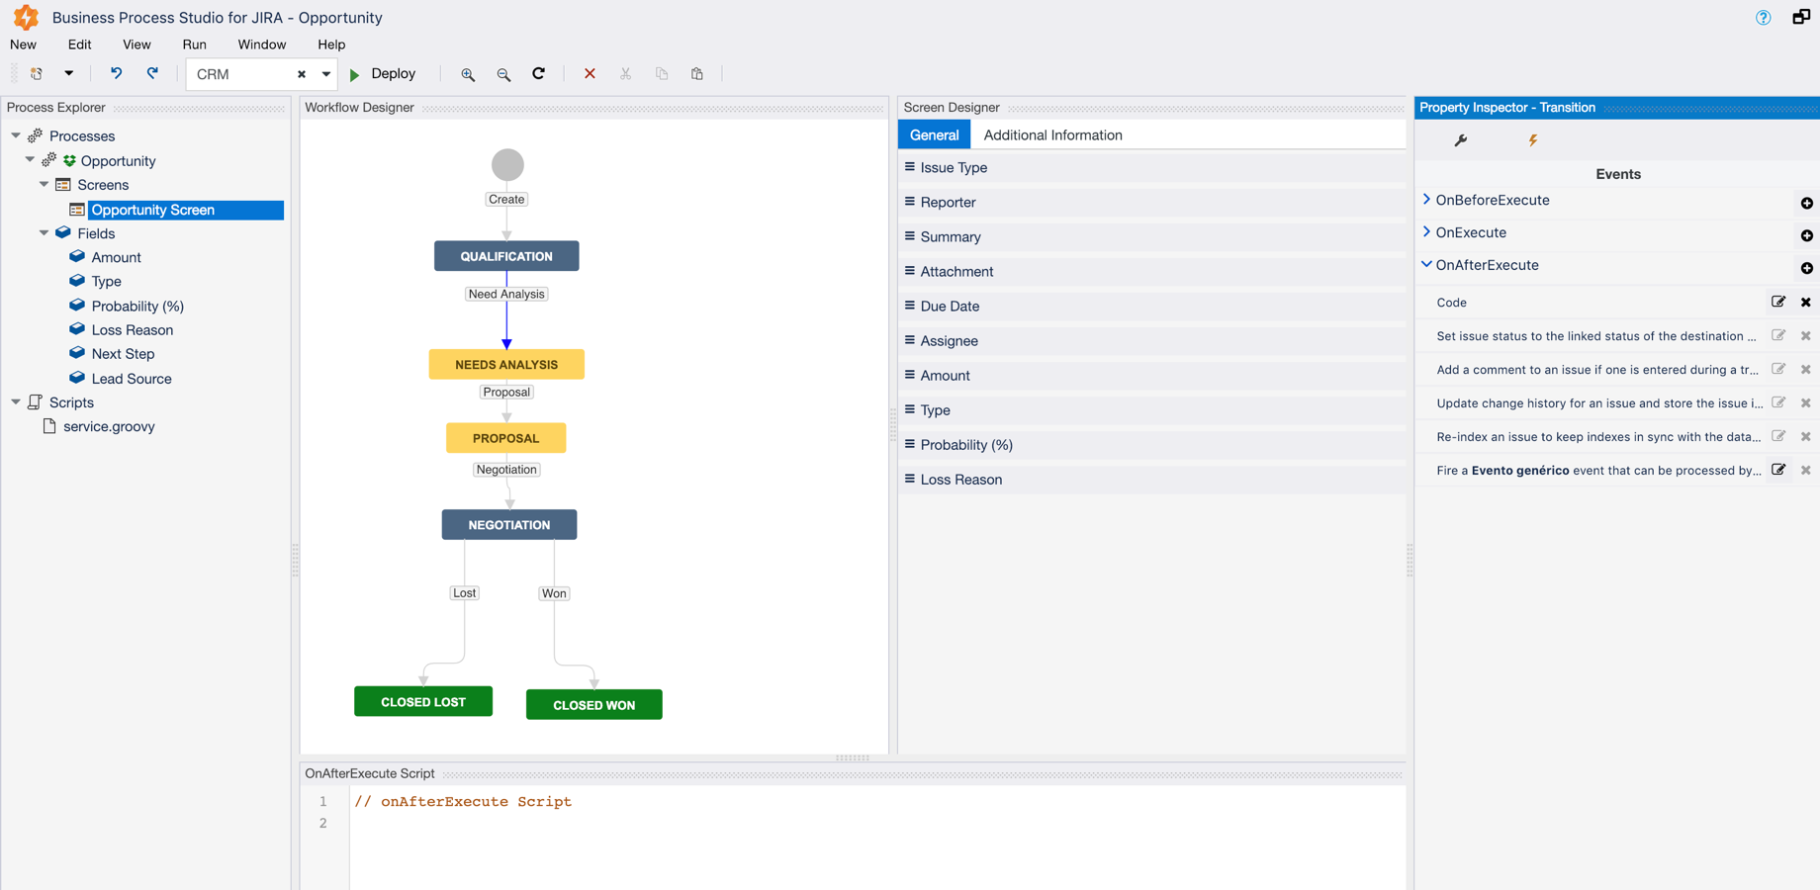Edit the Code event entry

[1778, 302]
